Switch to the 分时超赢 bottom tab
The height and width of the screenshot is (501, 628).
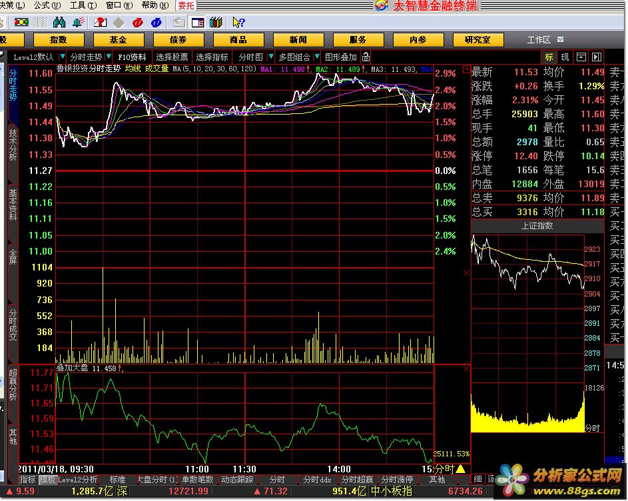click(357, 480)
